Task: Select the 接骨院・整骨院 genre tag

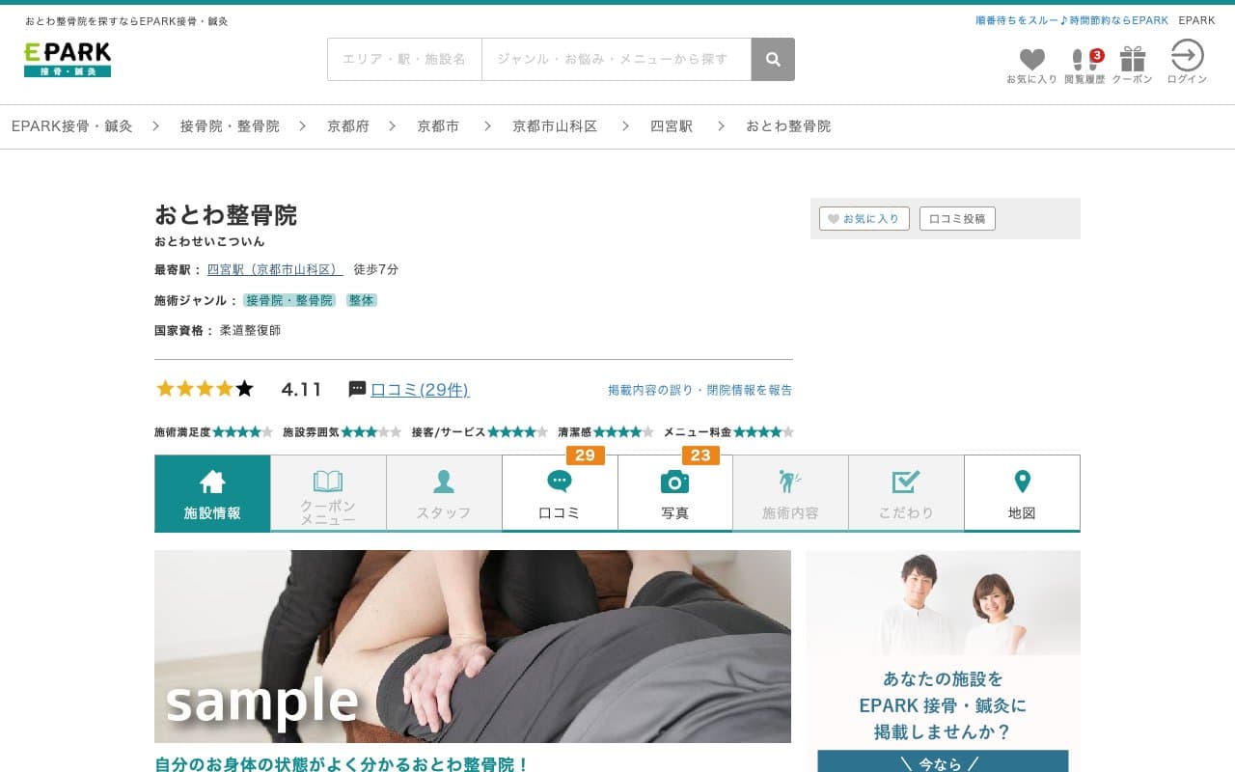Action: pos(288,301)
